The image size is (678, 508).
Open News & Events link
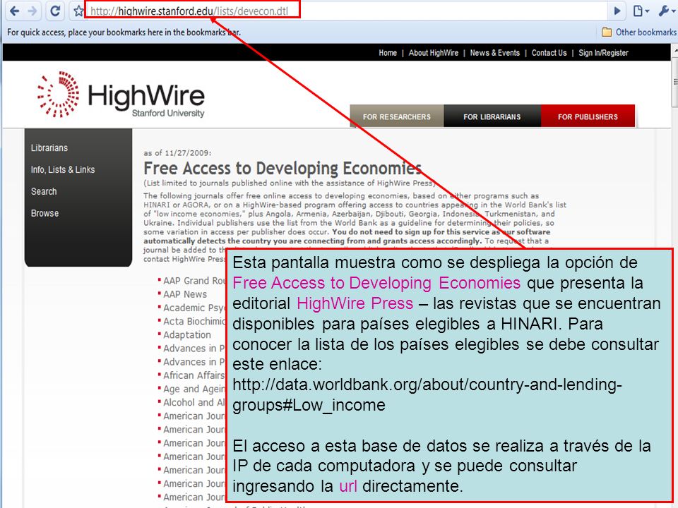494,53
